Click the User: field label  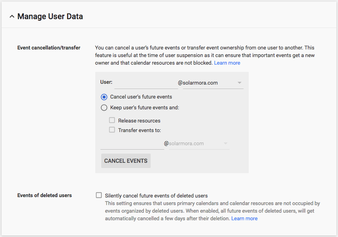point(106,82)
